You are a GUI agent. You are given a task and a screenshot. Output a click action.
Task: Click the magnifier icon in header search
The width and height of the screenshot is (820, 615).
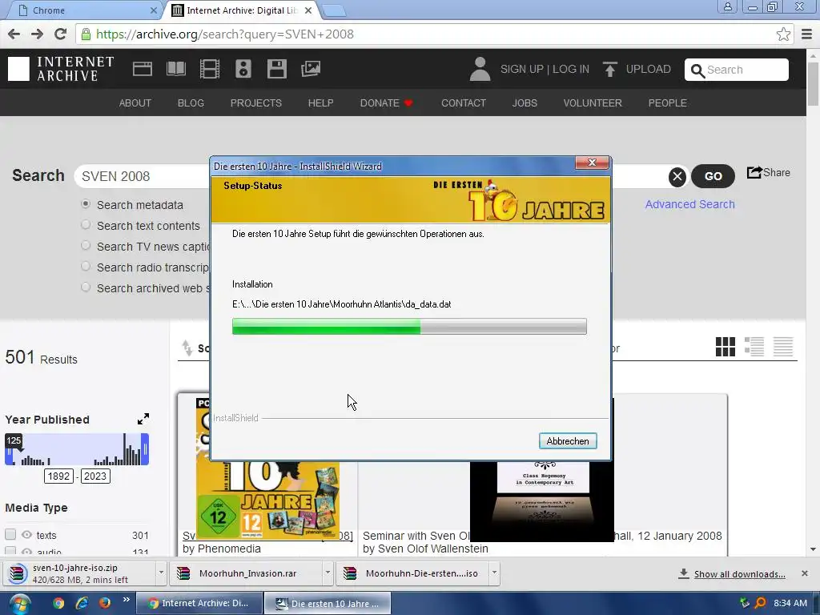point(697,70)
